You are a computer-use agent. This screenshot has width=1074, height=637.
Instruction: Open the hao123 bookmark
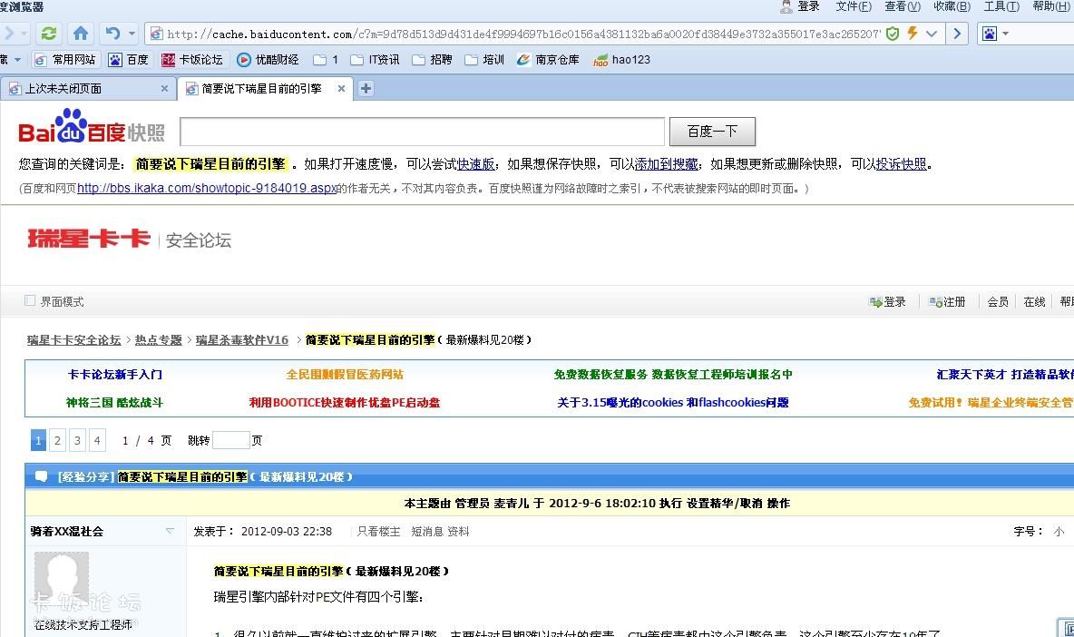click(x=622, y=60)
